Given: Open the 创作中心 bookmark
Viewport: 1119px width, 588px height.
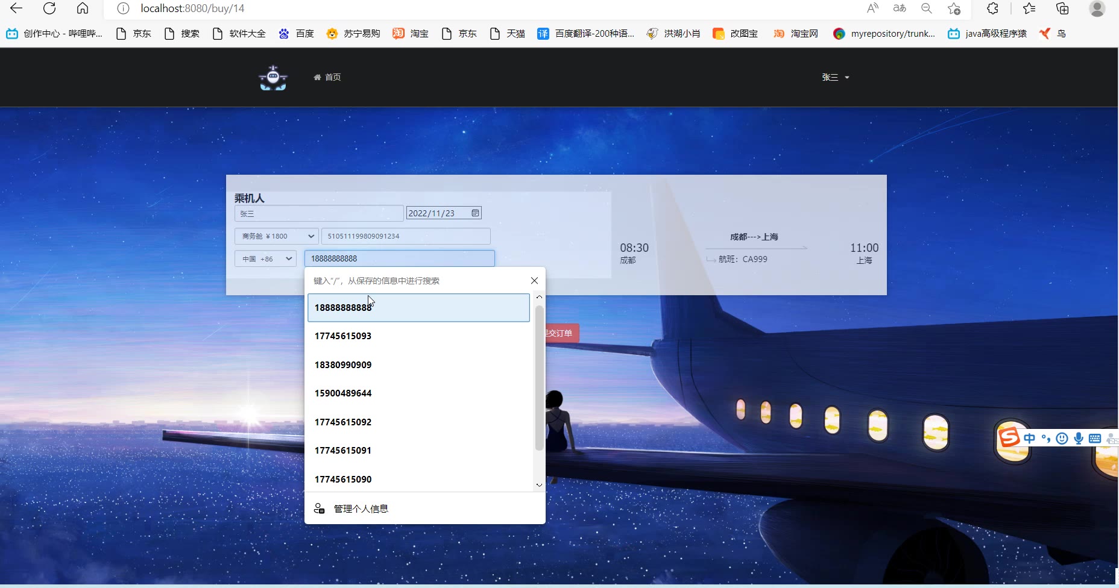Looking at the screenshot, I should coord(54,34).
